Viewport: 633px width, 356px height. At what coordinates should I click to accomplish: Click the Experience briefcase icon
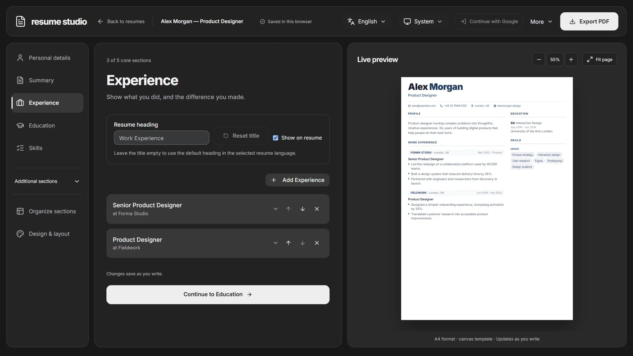pos(20,103)
